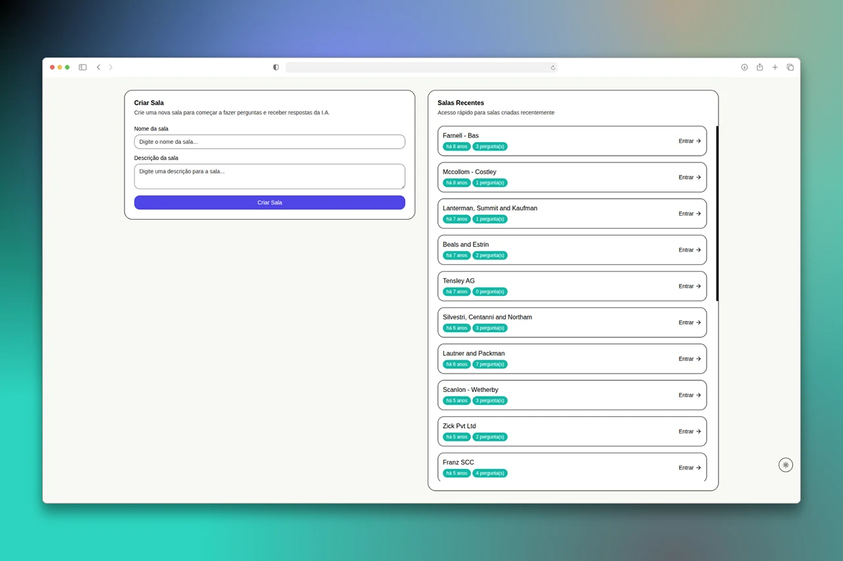Go back with the browser back arrow
Viewport: 843px width, 561px height.
(x=99, y=67)
